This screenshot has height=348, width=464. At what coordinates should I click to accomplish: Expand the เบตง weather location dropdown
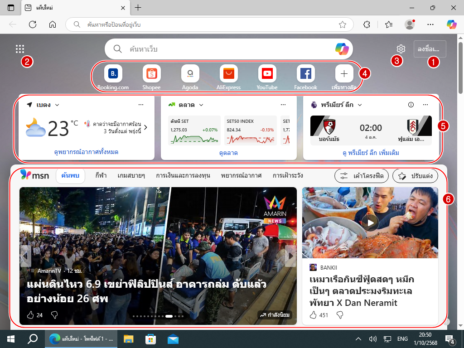click(57, 105)
